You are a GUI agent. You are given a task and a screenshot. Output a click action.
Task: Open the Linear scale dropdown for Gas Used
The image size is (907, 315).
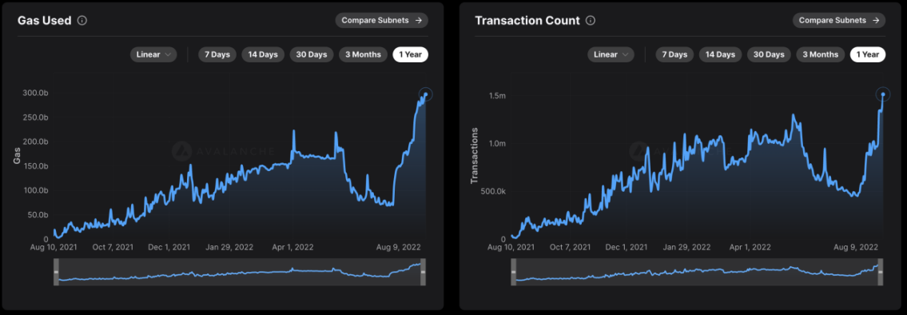[x=153, y=54]
